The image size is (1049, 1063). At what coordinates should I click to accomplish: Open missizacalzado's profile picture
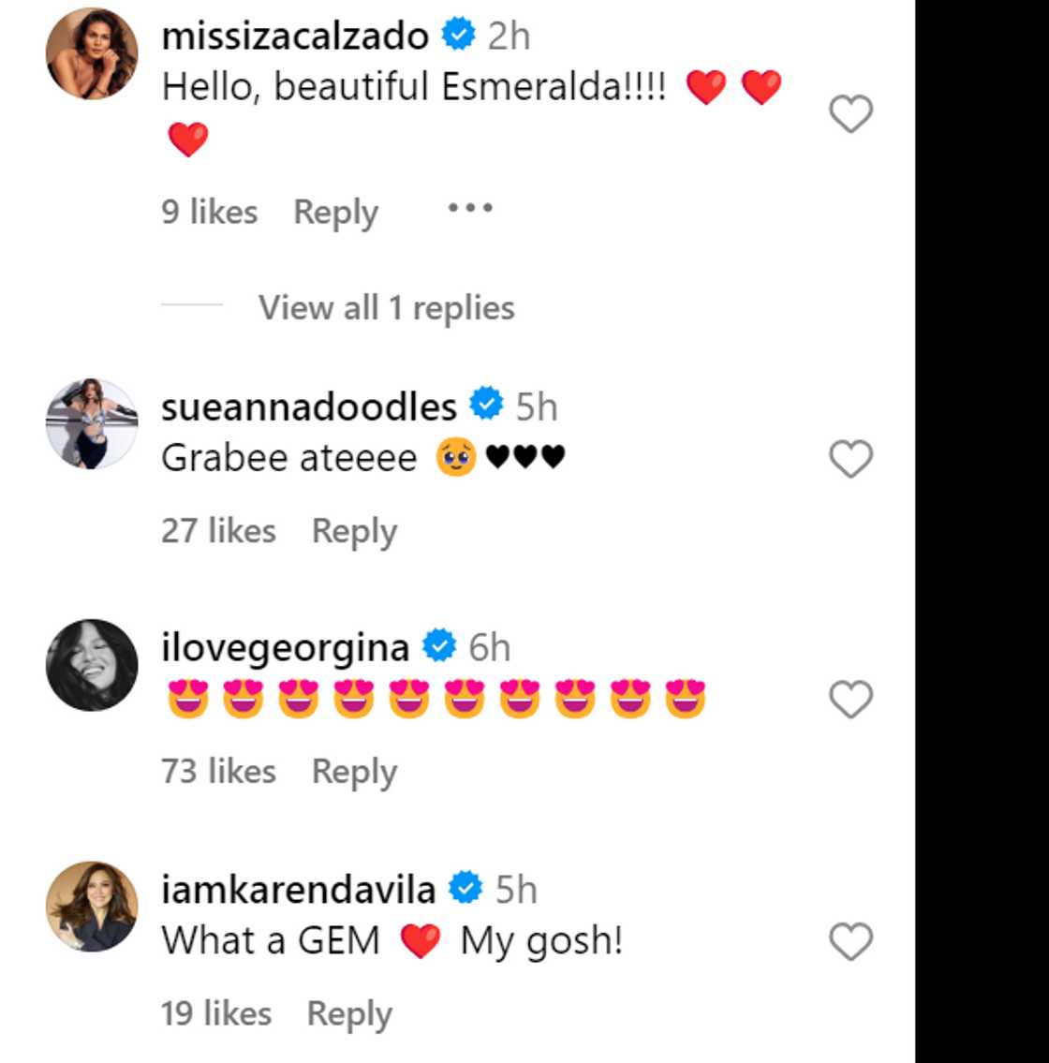pos(92,53)
